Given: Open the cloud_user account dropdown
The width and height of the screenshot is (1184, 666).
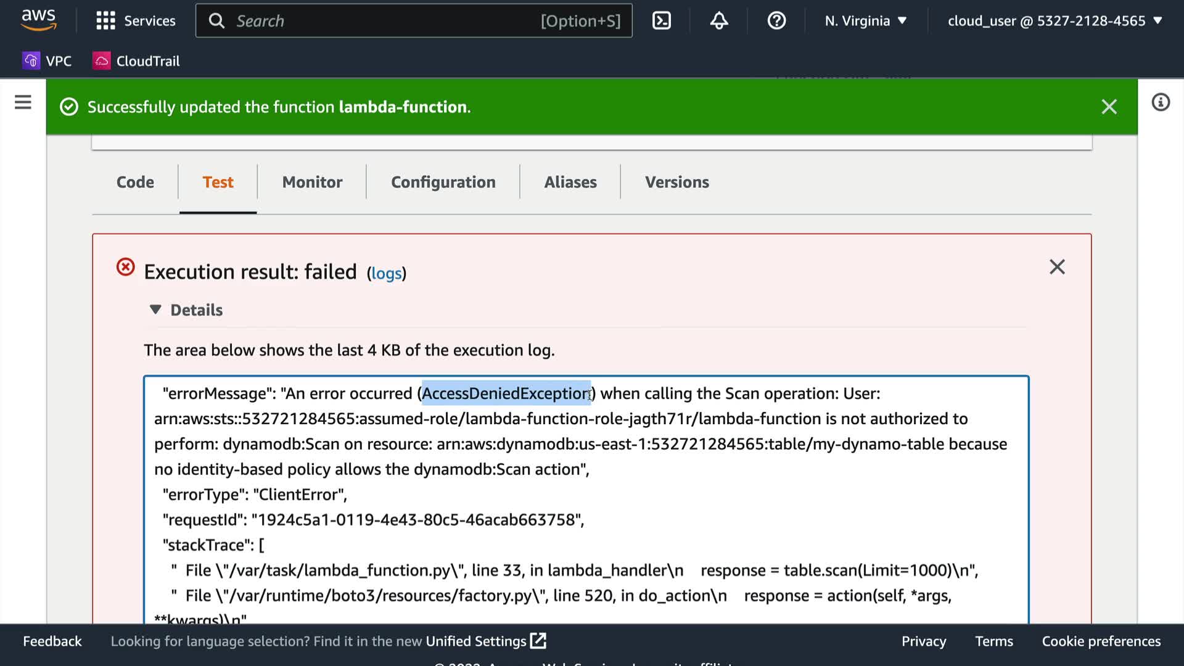Looking at the screenshot, I should coord(1054,21).
